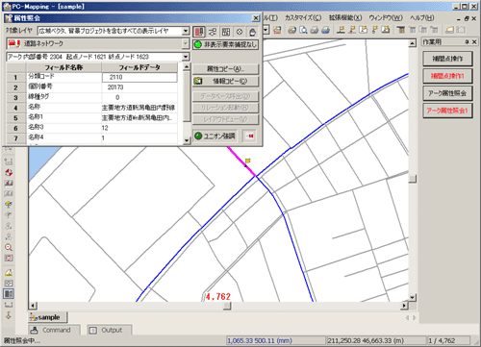
Task: Click the フィールドデータ column header
Action: (x=139, y=67)
